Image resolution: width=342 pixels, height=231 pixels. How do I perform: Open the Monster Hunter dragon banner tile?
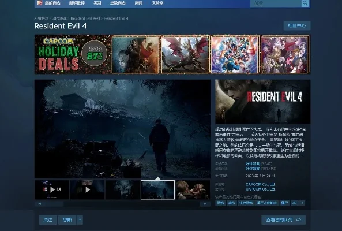point(185,54)
